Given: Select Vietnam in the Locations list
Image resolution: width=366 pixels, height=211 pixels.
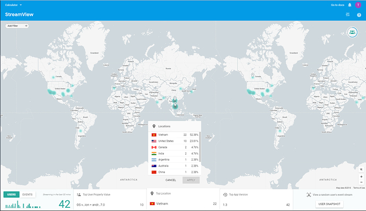Looking at the screenshot, I should [175, 135].
